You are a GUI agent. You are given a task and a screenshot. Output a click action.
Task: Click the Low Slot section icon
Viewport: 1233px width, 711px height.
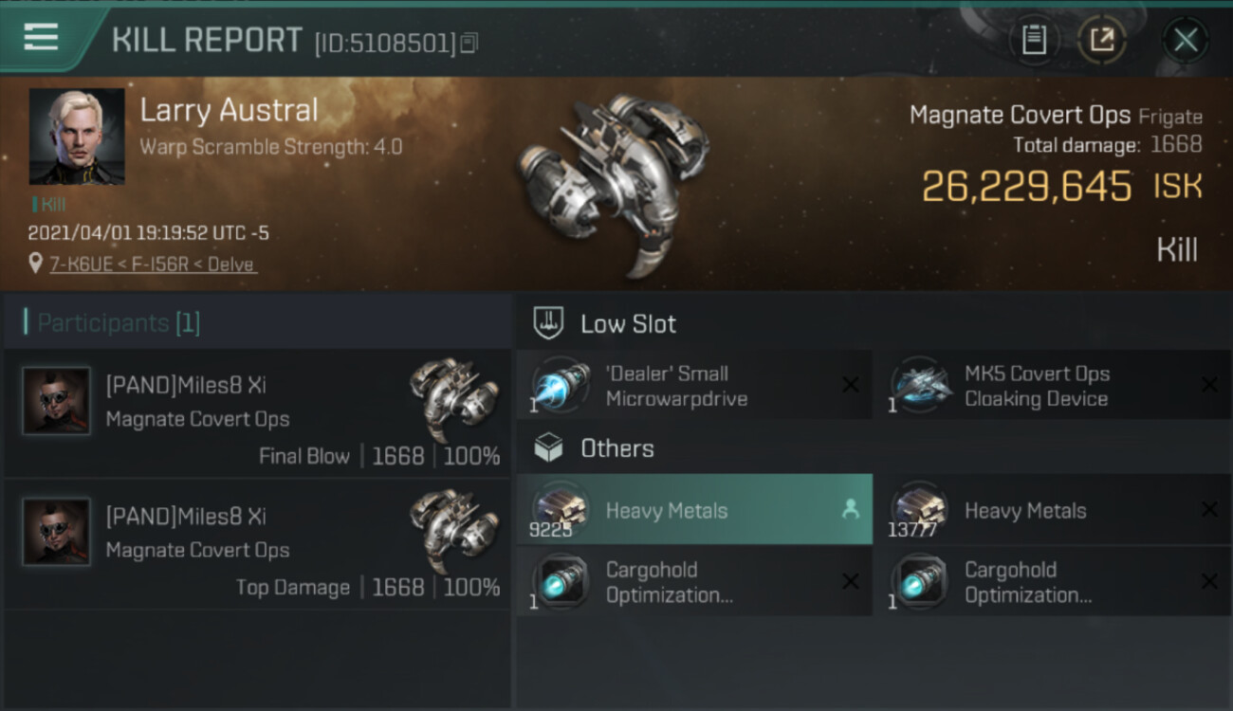coord(549,323)
